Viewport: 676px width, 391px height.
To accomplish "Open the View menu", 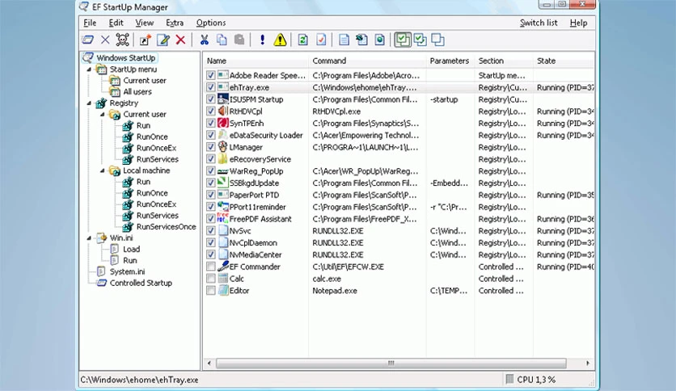I will click(x=144, y=23).
